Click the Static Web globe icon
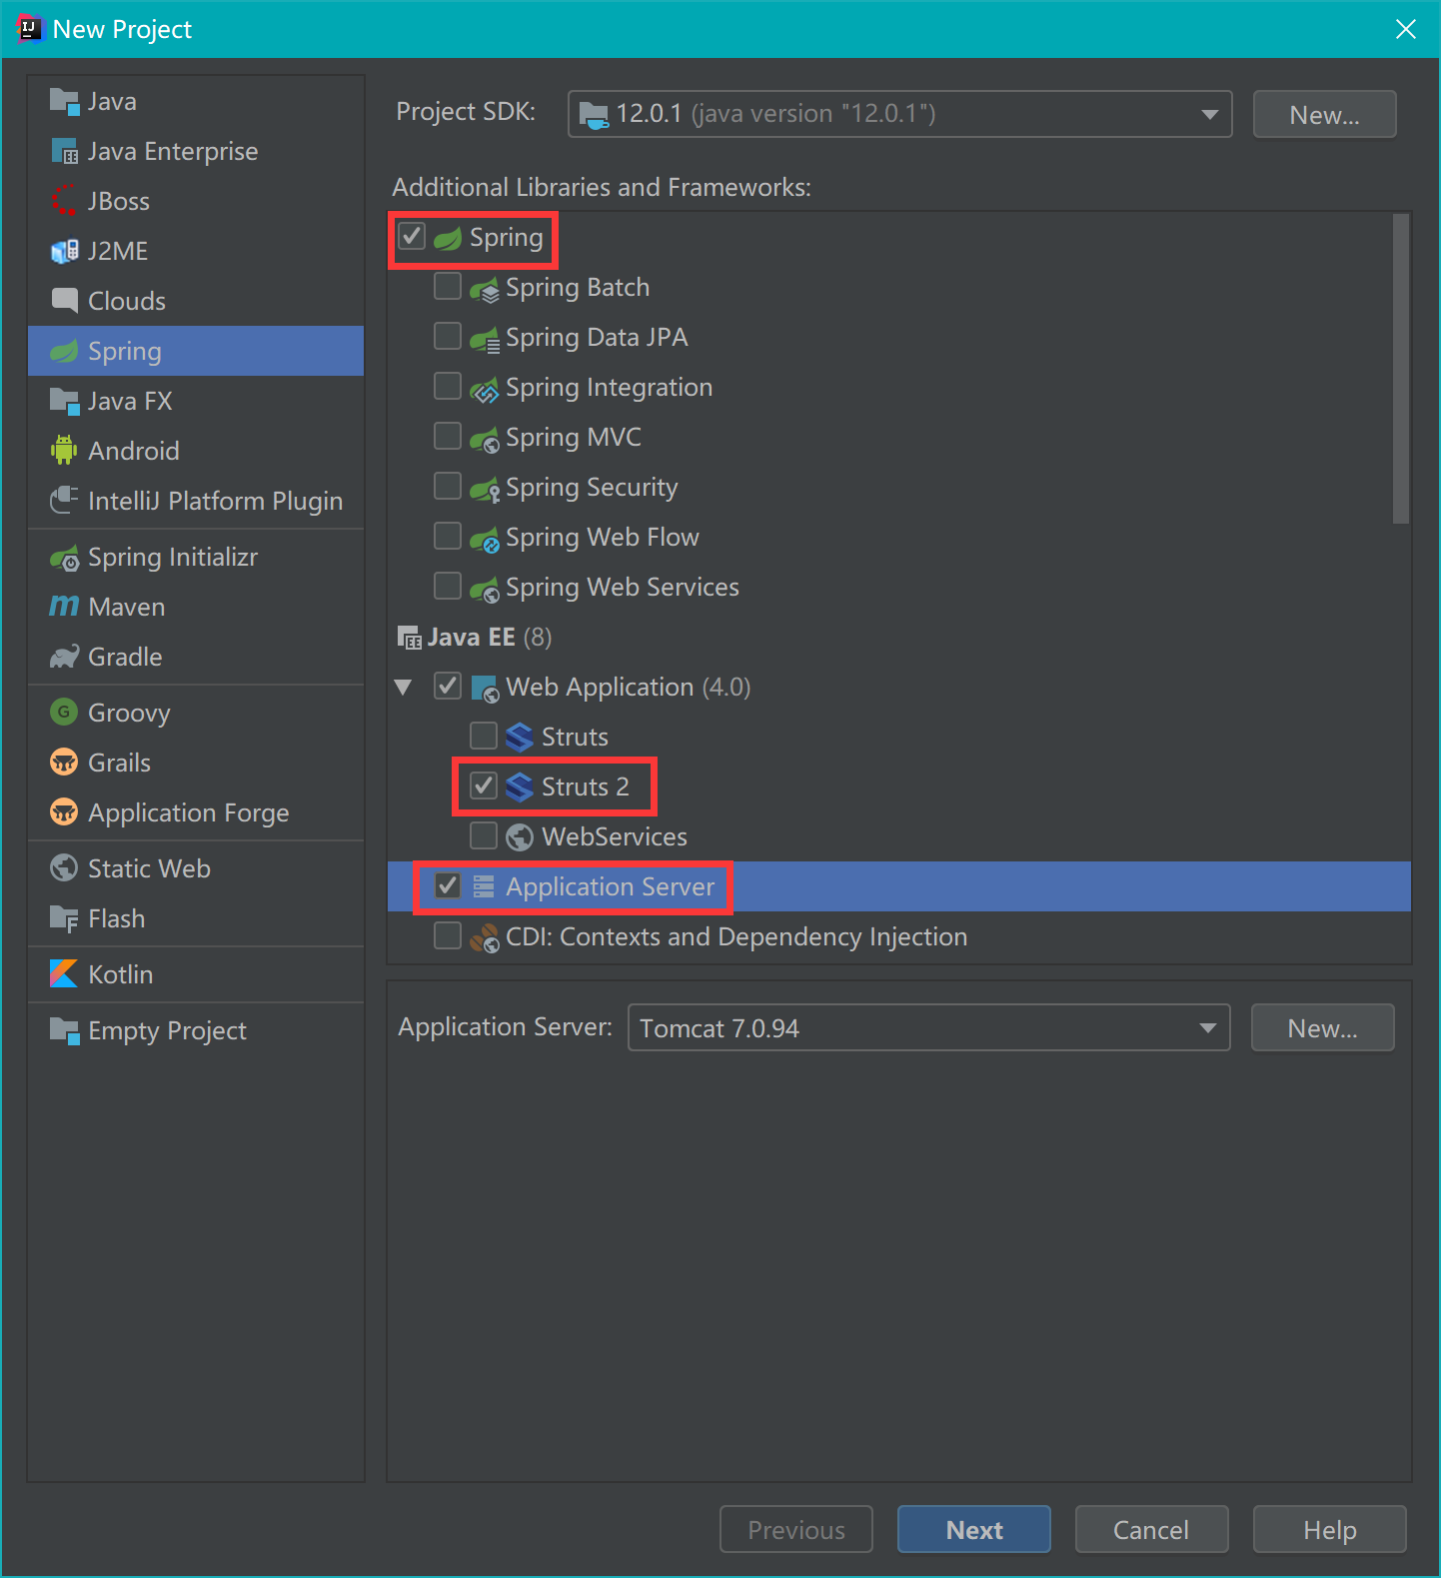This screenshot has height=1578, width=1441. coord(64,868)
